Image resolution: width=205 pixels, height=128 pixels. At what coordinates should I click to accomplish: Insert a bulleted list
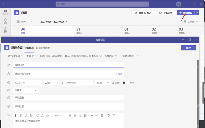tap(80, 116)
